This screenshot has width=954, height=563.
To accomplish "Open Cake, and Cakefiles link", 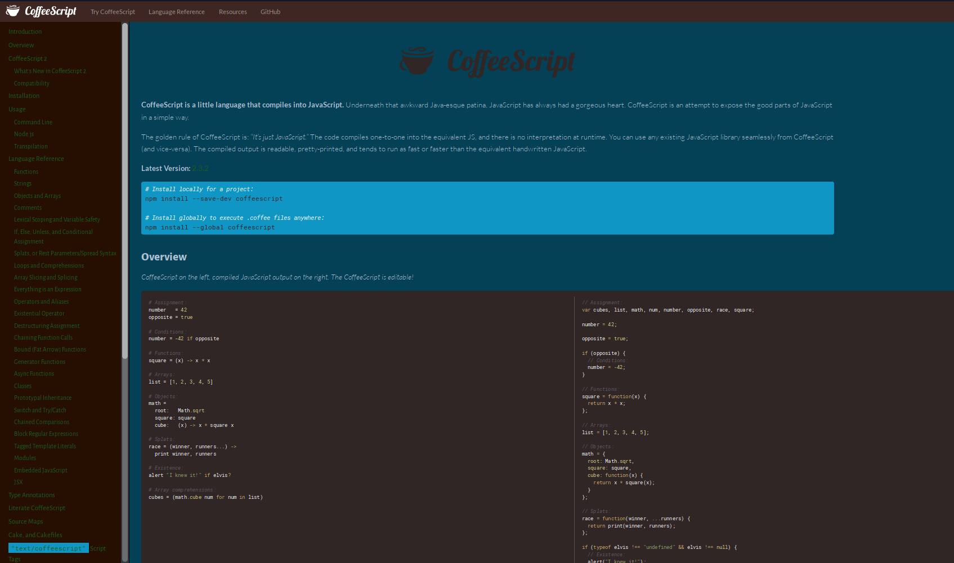I will tap(35, 535).
